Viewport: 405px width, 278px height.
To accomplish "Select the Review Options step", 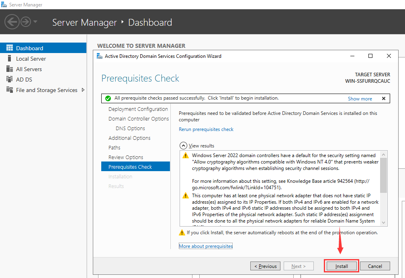I will coord(126,157).
